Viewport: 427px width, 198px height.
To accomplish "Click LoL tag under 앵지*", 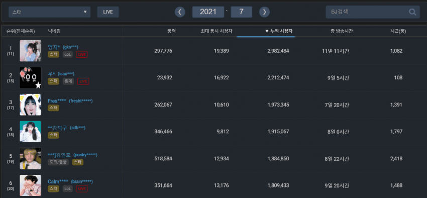I will (x=67, y=54).
